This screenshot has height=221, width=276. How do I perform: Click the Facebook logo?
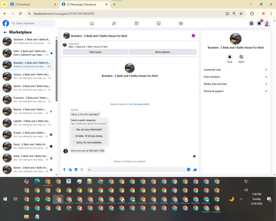[x=6, y=23]
